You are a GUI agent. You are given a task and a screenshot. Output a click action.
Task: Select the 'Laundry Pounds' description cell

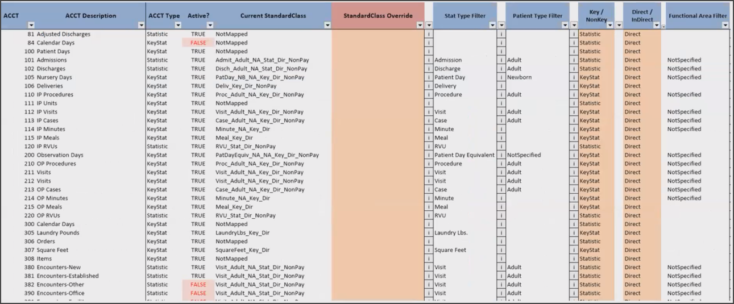(x=90, y=232)
